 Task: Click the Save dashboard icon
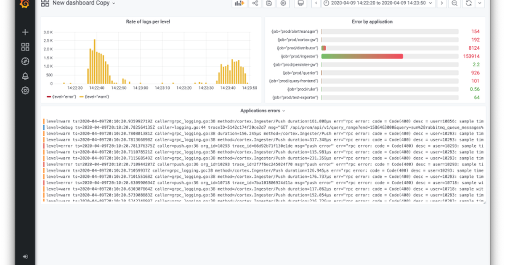click(x=269, y=3)
